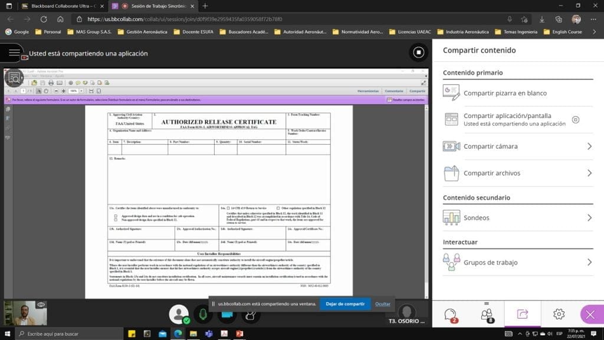Open my status profile avatar
The image size is (604, 340).
(x=179, y=314)
